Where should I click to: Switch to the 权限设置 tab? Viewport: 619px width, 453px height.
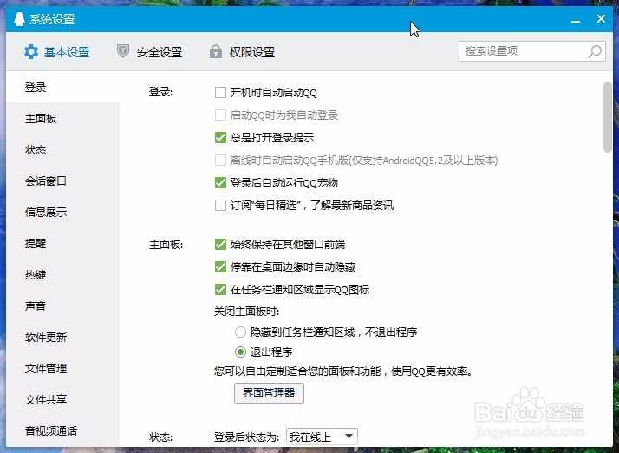pos(243,52)
